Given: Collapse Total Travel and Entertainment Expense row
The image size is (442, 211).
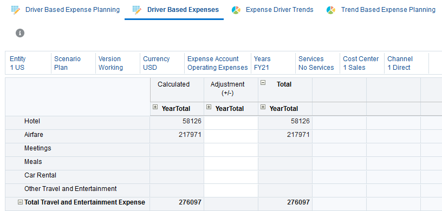Looking at the screenshot, I should (x=20, y=202).
